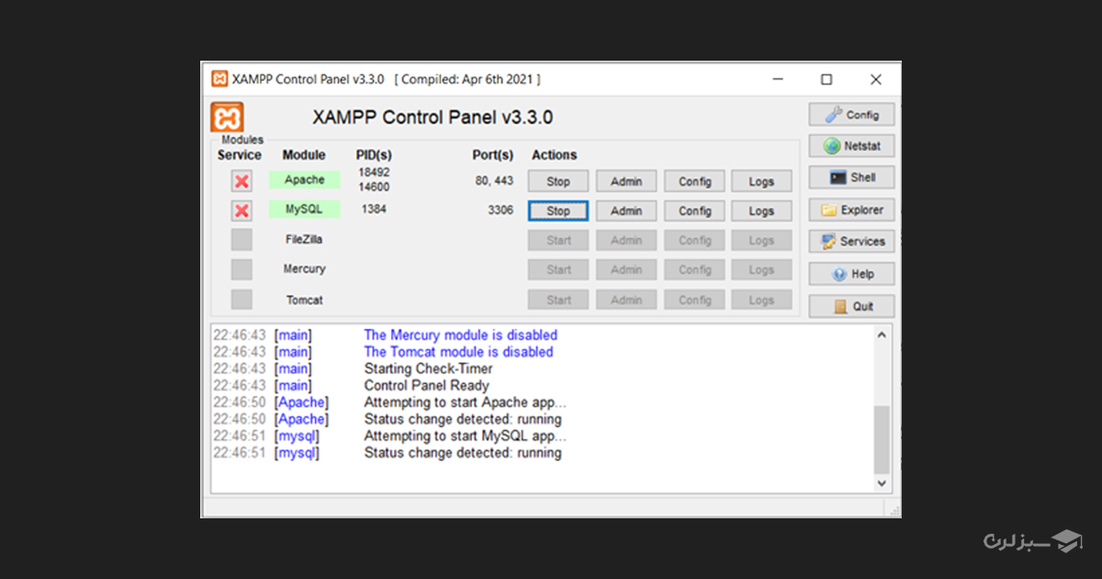The image size is (1102, 579).
Task: Open Explorer using the folder icon
Action: coord(851,209)
